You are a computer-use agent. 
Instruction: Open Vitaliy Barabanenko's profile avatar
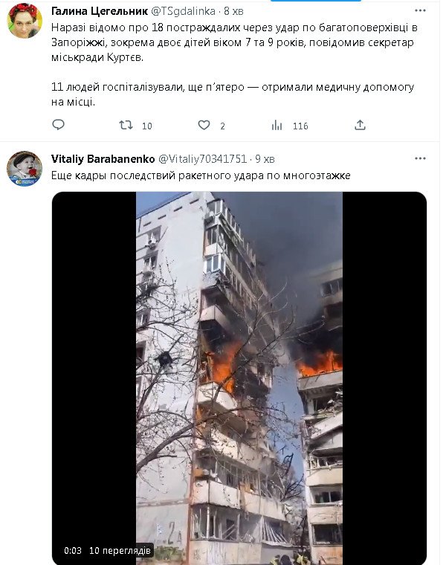coord(25,169)
